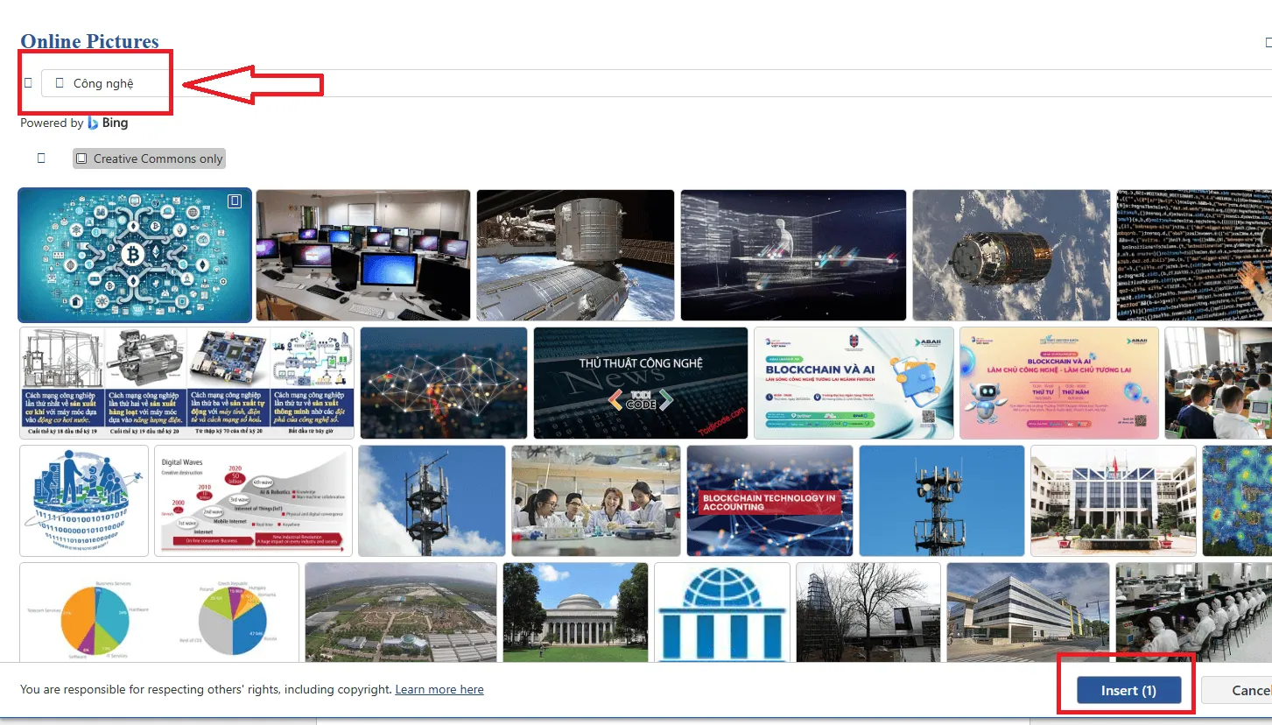Select the teal 'BLOCKCHAIN VÀ AI' banner
1272x725 pixels.
854,383
